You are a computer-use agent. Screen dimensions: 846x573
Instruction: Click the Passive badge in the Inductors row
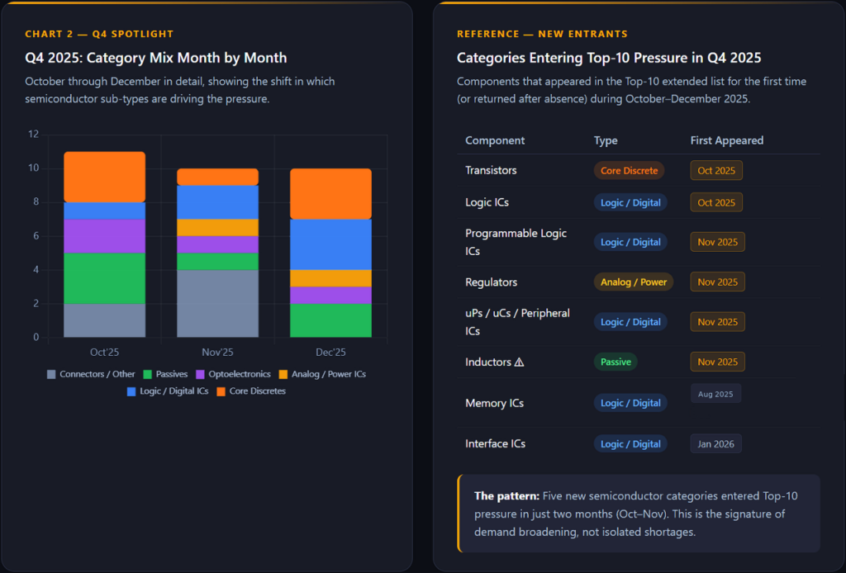click(615, 362)
